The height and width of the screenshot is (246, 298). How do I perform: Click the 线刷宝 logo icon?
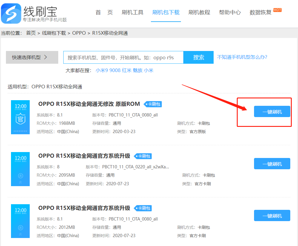click(11, 13)
